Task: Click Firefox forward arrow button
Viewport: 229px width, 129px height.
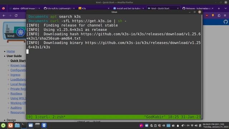Action: pos(10,15)
